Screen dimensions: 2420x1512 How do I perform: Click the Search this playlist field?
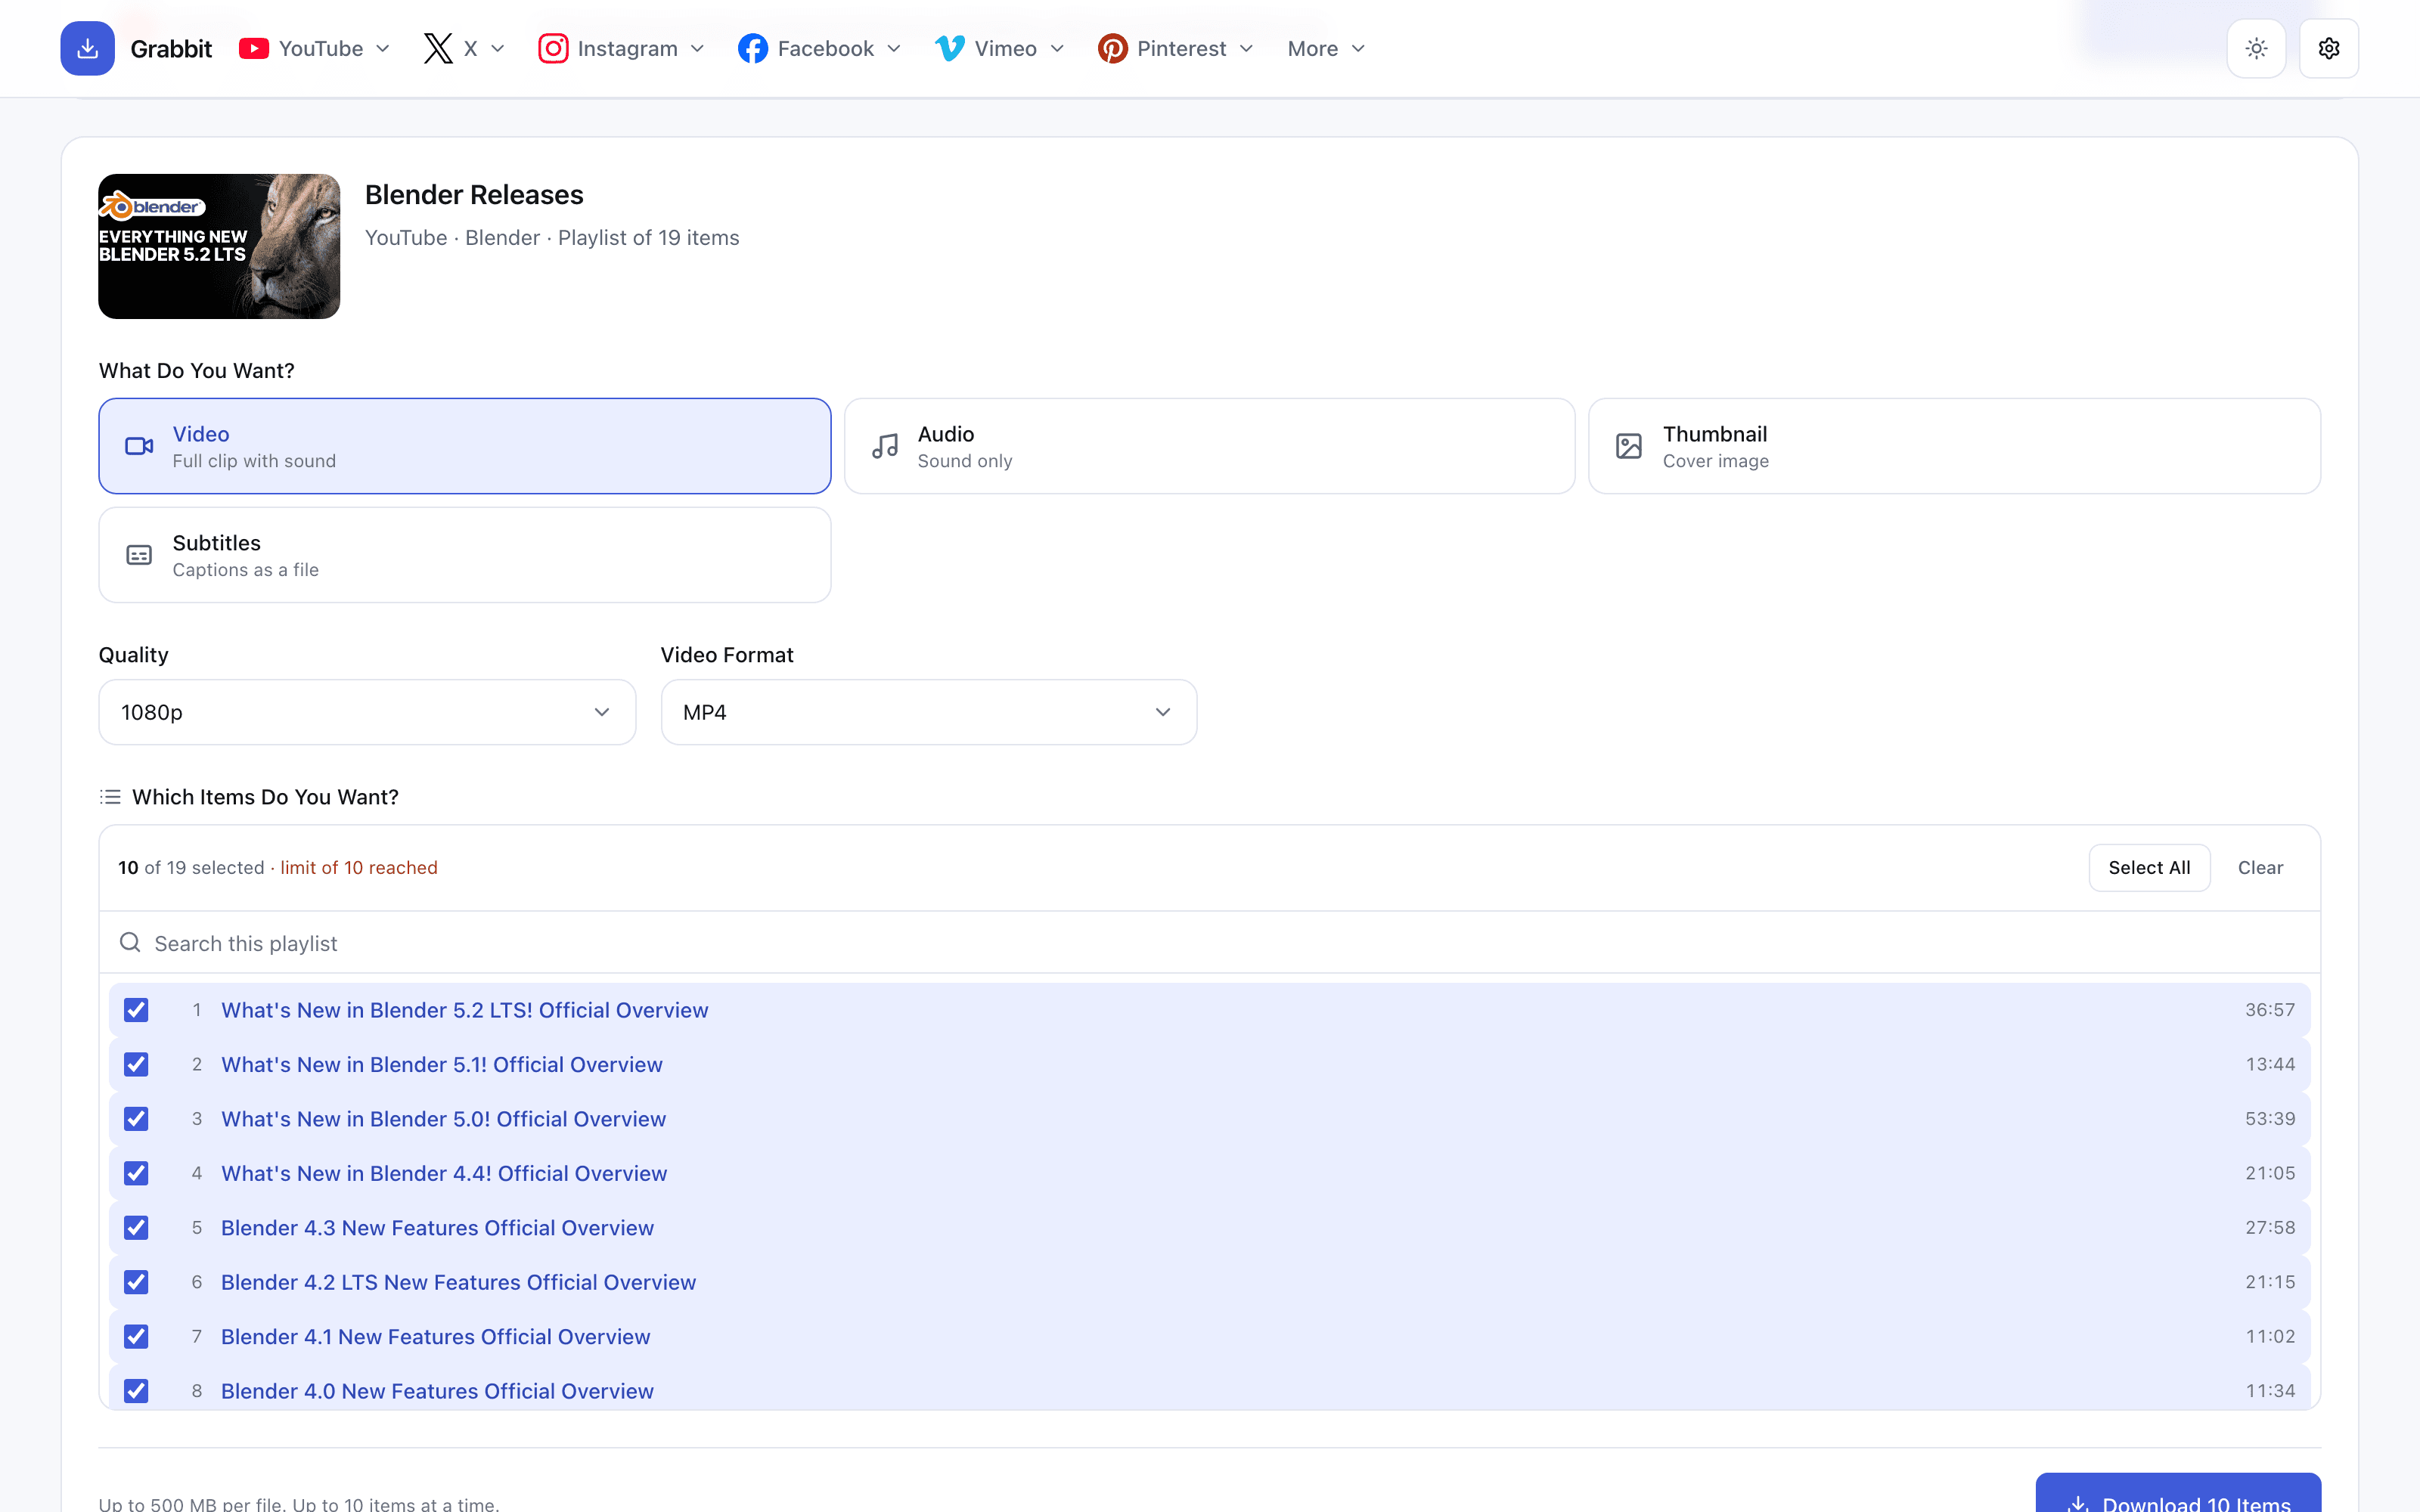[1209, 943]
